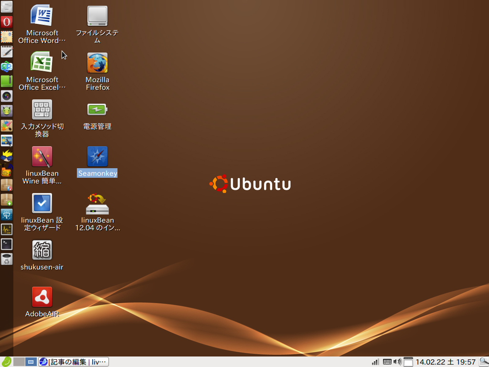Viewport: 489px width, 367px height.
Task: Open the volume speaker tray icon
Action: click(397, 362)
